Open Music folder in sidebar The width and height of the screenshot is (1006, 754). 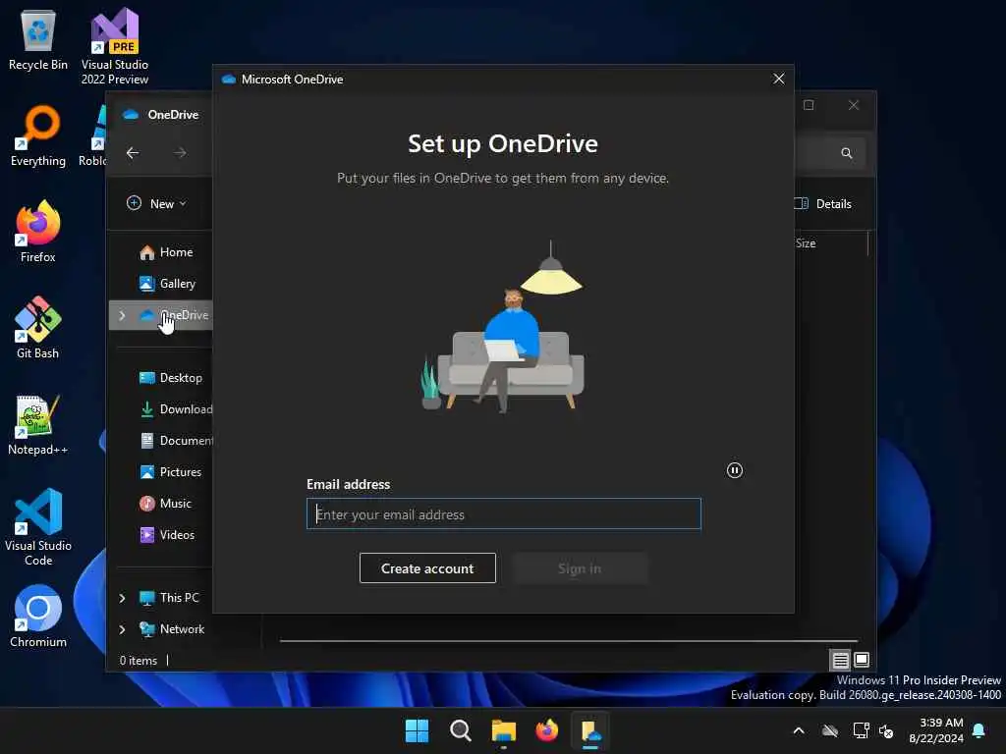[x=165, y=504]
